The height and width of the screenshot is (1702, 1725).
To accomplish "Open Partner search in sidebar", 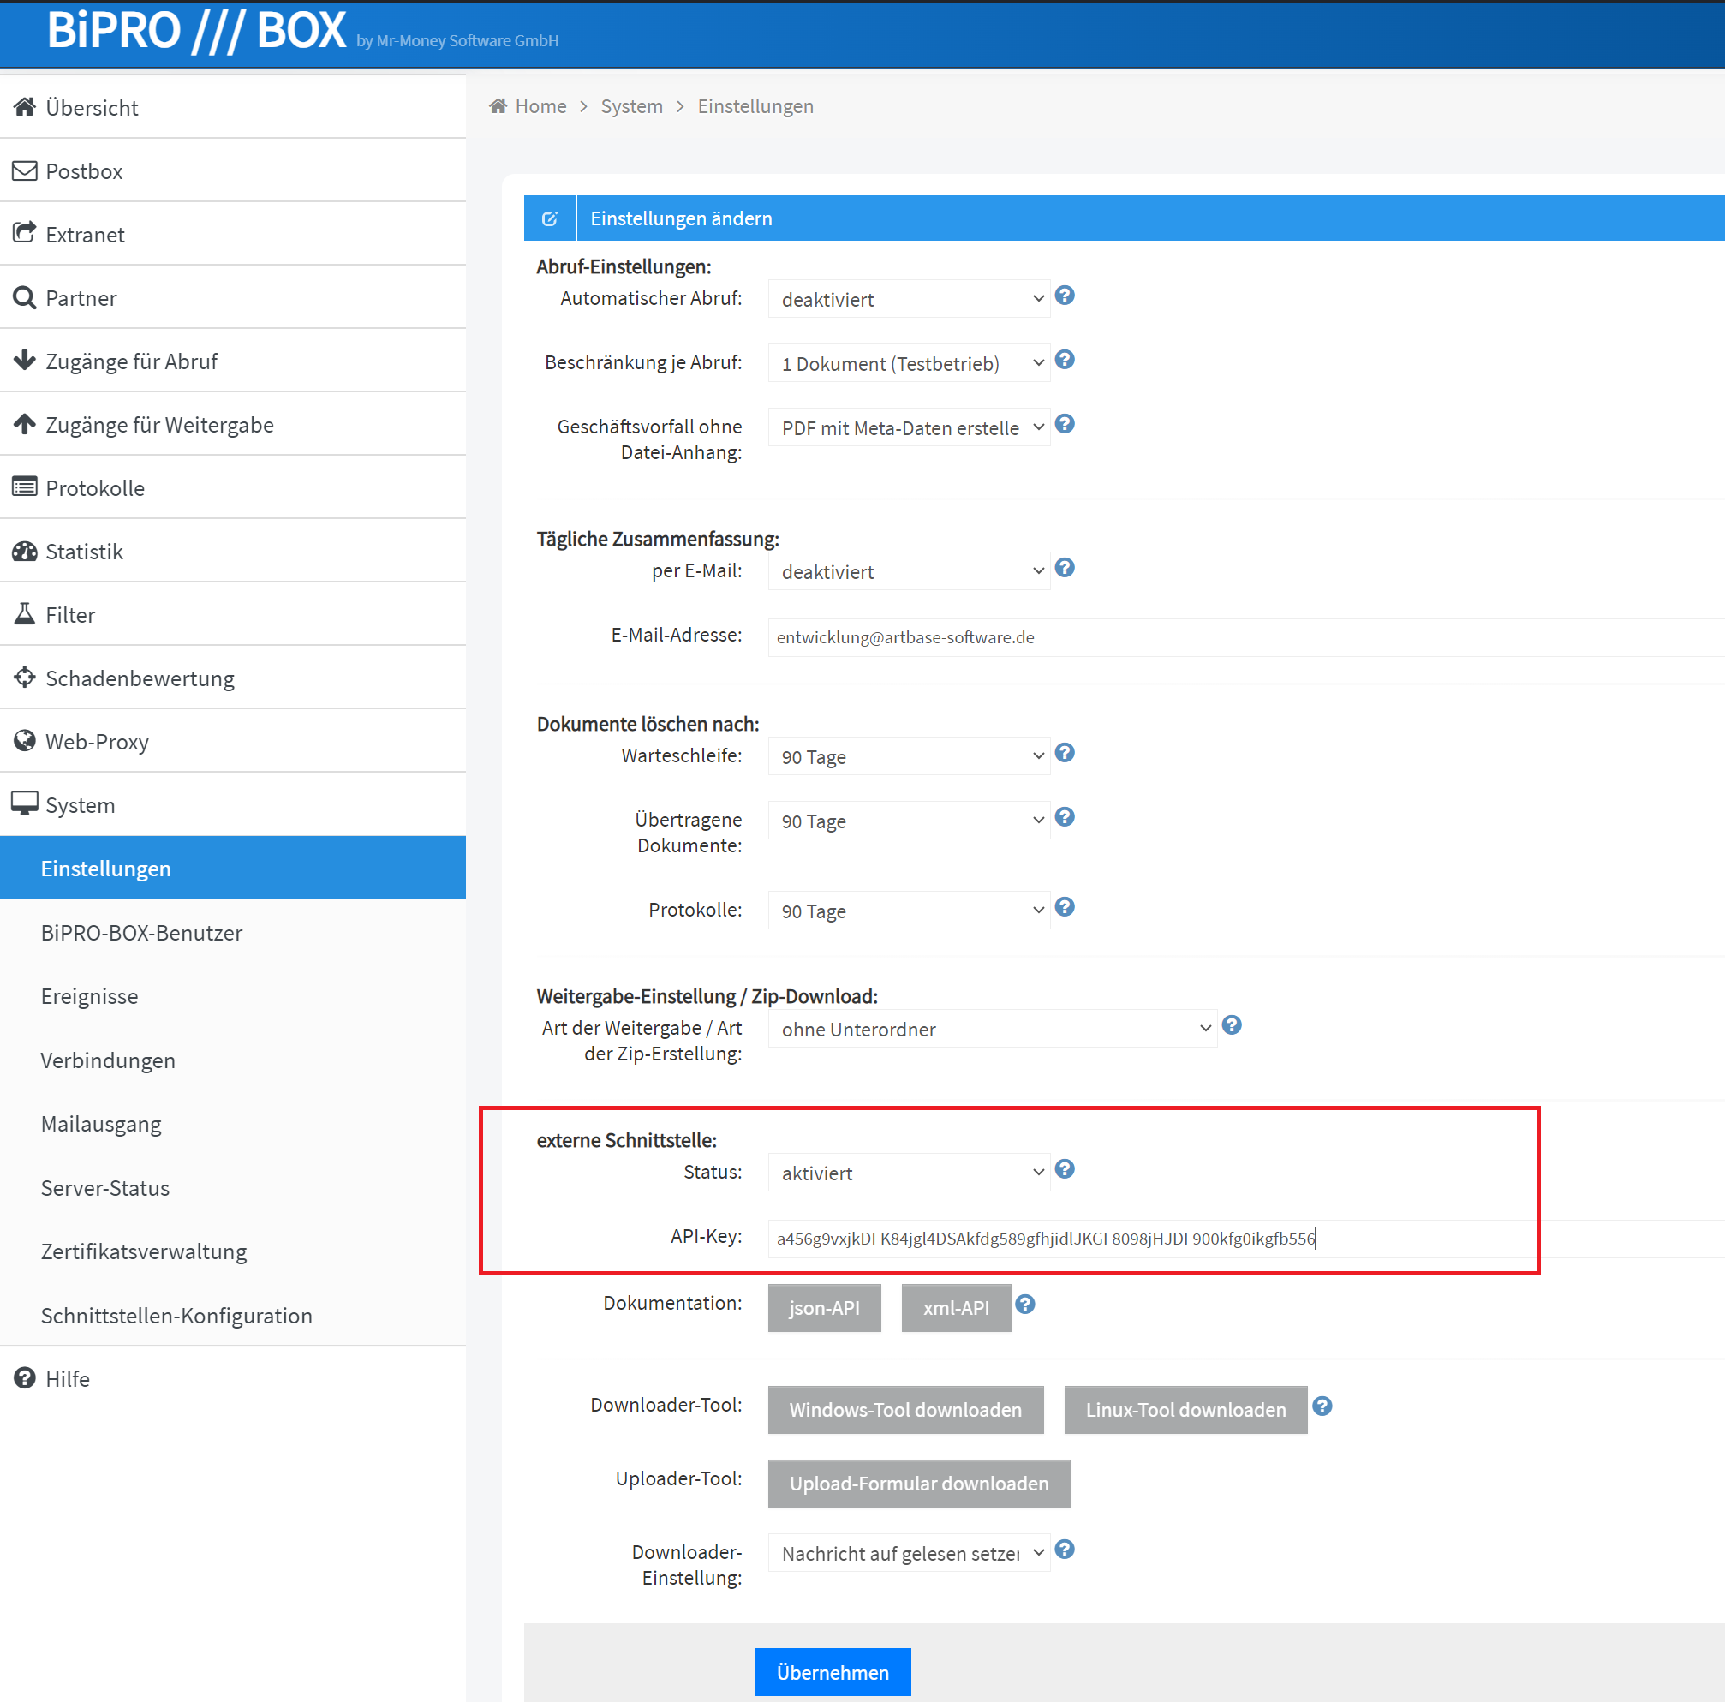I will point(233,297).
